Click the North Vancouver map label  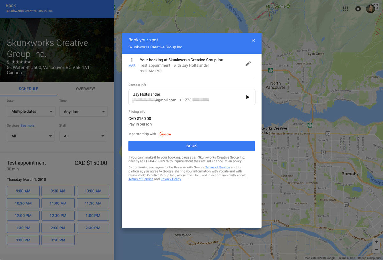click(x=275, y=85)
